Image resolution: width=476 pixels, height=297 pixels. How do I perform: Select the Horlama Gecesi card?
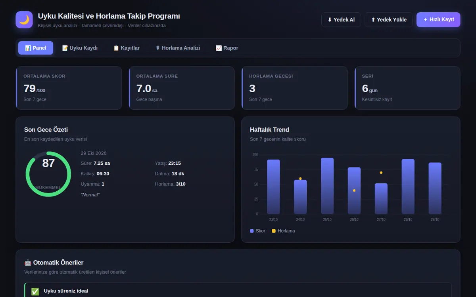(x=294, y=88)
